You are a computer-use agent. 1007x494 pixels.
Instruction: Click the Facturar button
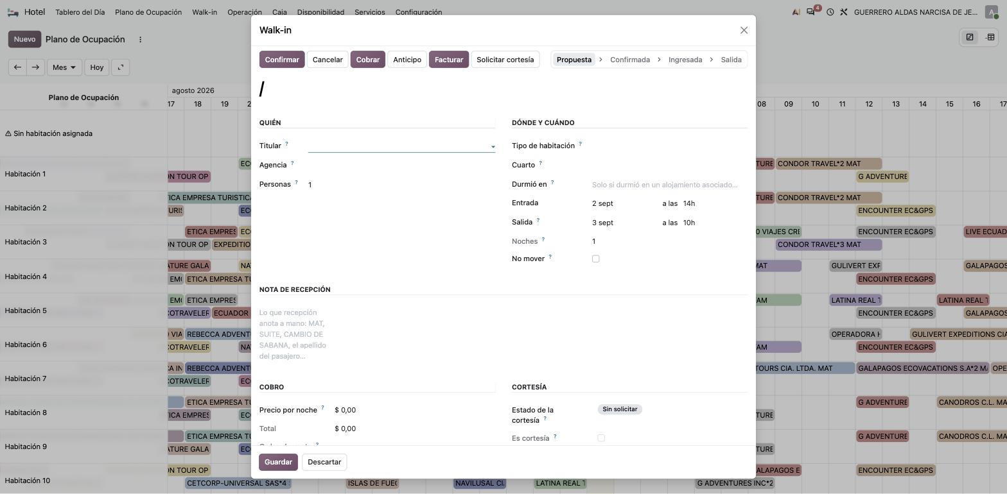449,60
